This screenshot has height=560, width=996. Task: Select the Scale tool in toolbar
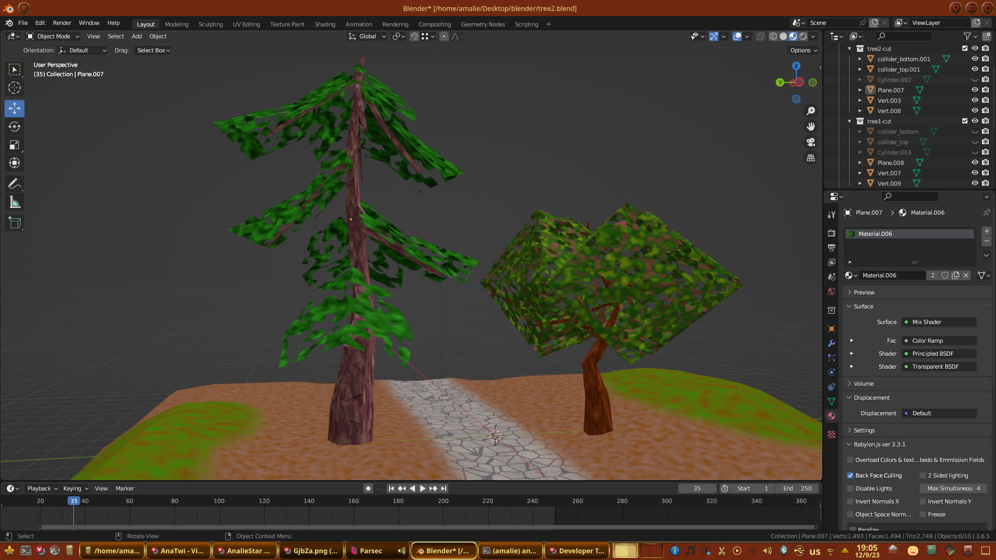tap(15, 145)
